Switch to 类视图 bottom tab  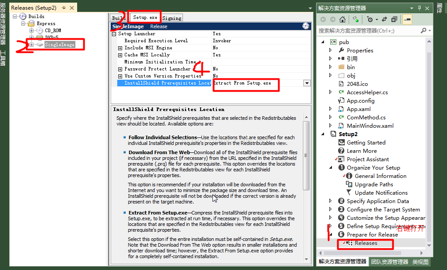point(420,262)
